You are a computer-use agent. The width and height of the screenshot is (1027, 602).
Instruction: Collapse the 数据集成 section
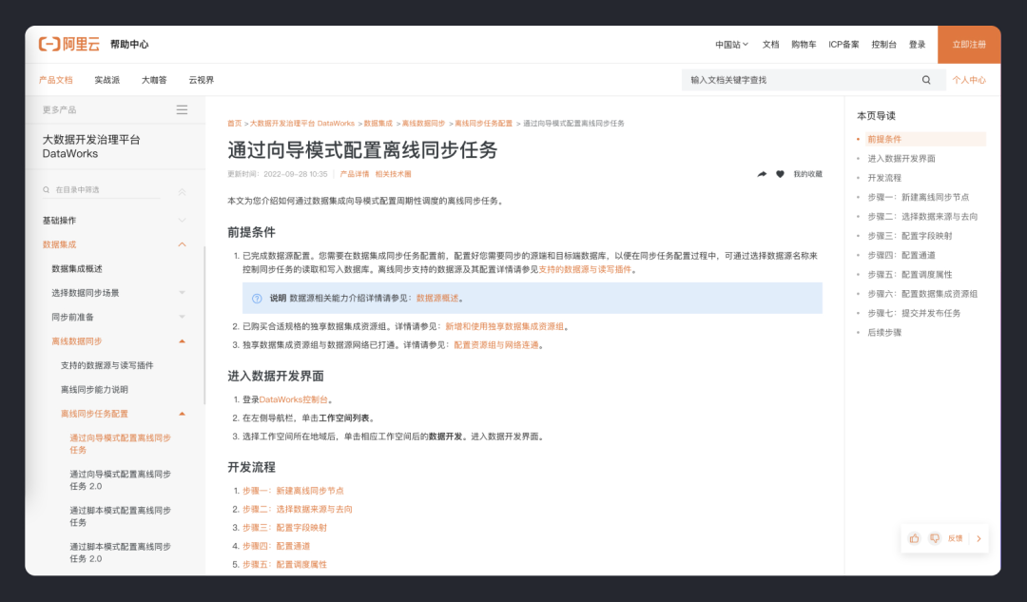click(182, 244)
